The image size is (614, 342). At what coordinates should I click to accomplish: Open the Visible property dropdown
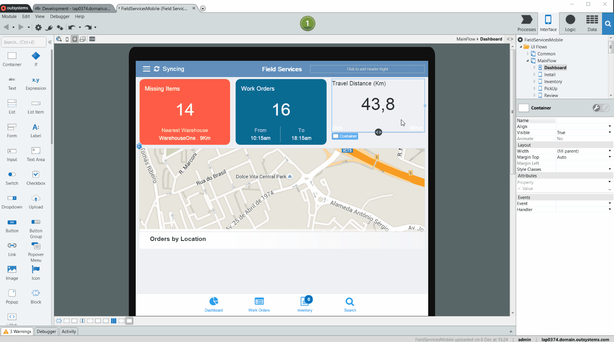pyautogui.click(x=609, y=132)
